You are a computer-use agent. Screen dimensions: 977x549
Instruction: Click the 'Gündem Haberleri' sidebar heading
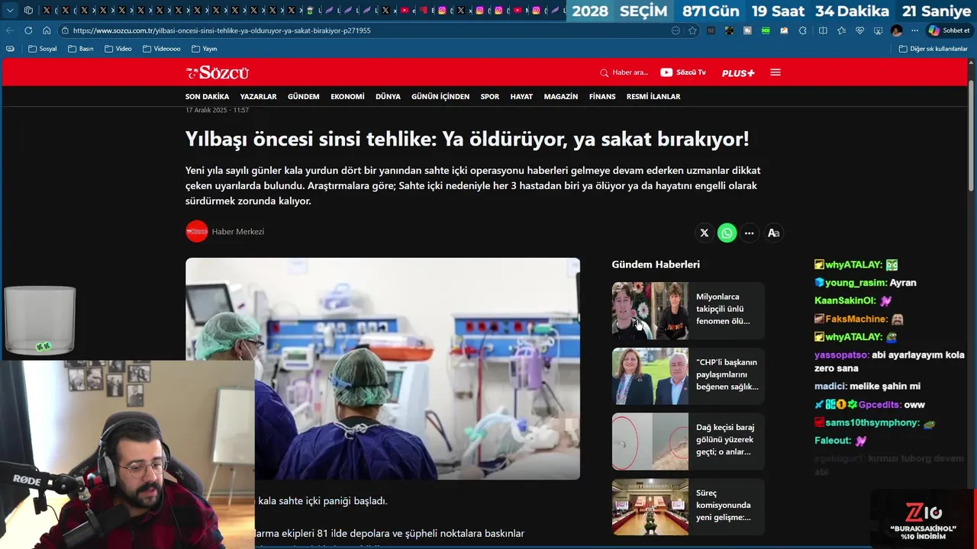pos(656,265)
